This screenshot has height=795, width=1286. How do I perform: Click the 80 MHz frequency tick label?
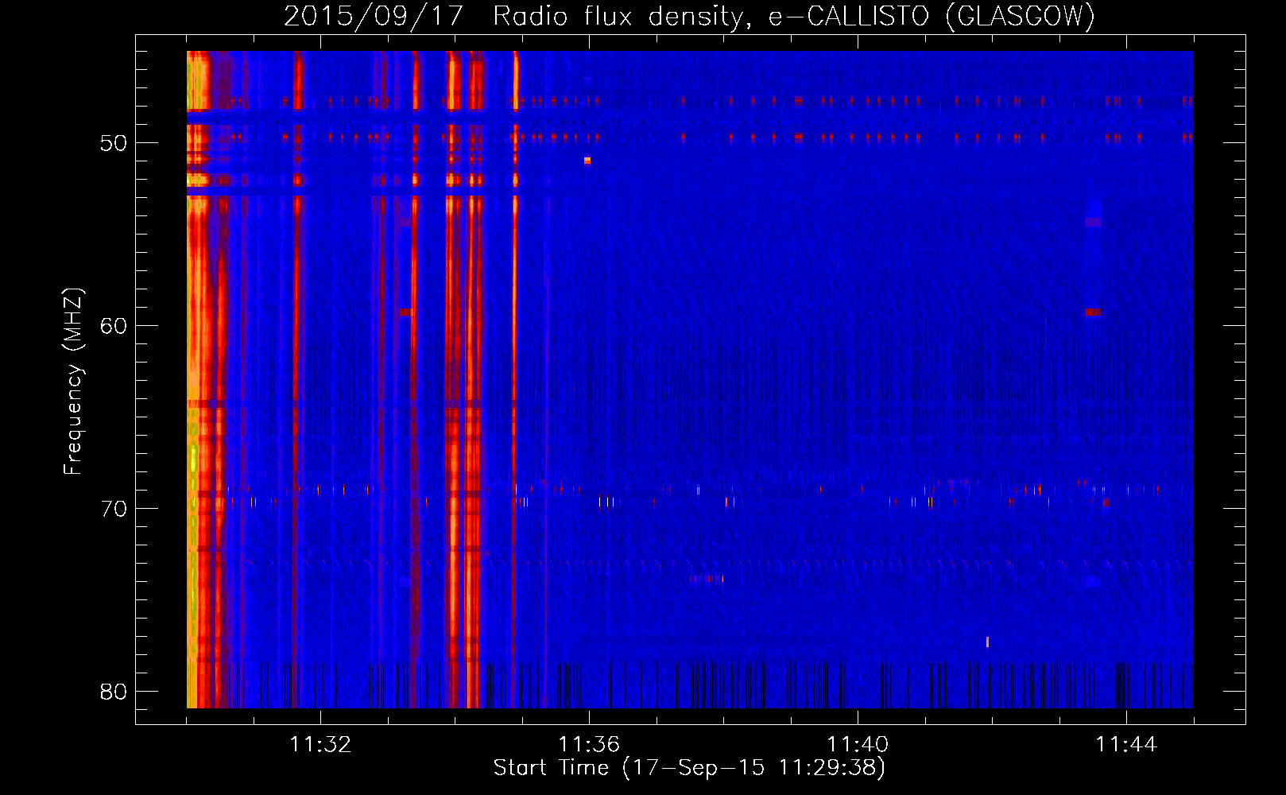114,692
